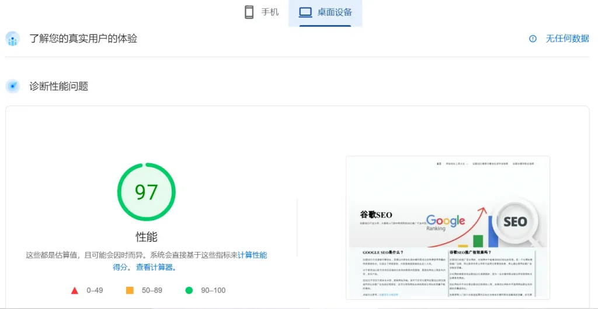Click the orange square 50–89 legend icon

click(130, 290)
